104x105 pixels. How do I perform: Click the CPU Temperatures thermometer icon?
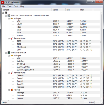tap(12, 73)
